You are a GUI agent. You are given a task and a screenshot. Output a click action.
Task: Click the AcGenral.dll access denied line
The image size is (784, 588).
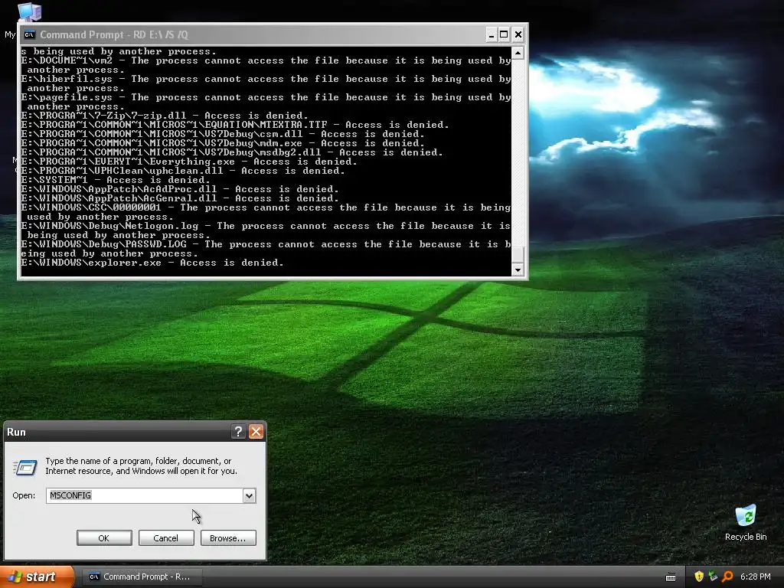[x=180, y=198]
